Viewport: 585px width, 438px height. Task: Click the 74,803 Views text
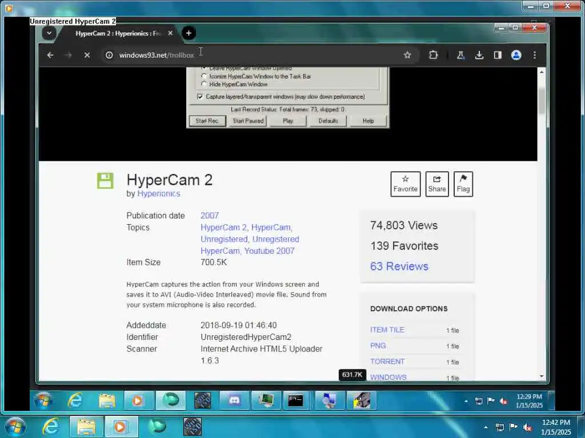[x=404, y=225]
